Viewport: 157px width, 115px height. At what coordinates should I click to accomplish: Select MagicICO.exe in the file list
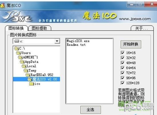click(x=78, y=41)
